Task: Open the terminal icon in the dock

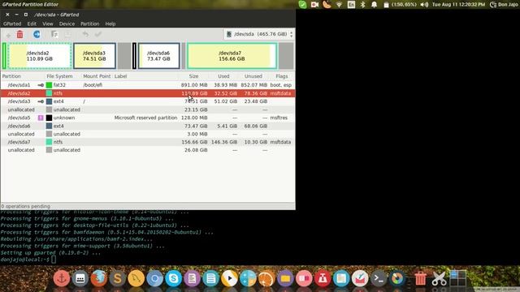Action: point(379,278)
